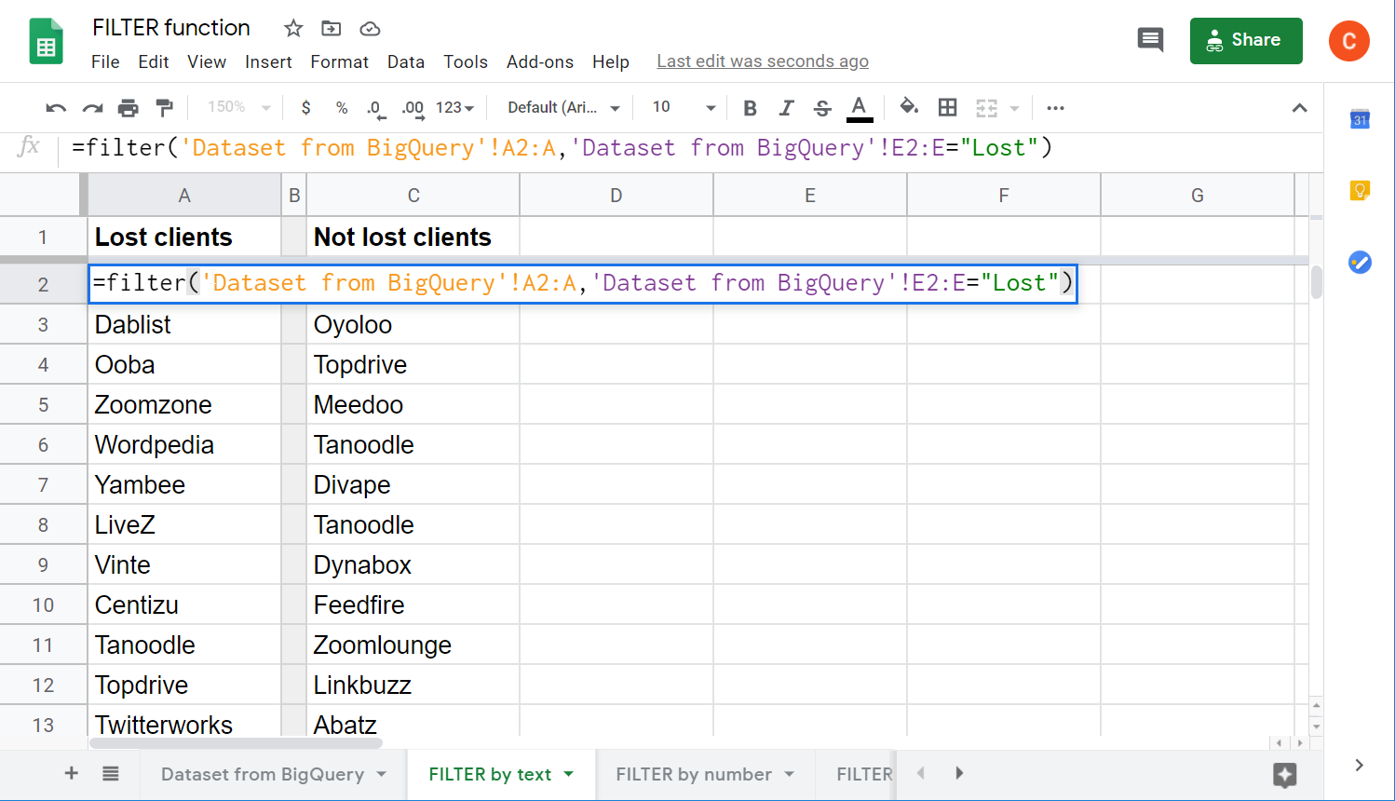Open the FILTER by text sheet menu arrow
Viewport: 1395px width, 801px height.
point(568,774)
